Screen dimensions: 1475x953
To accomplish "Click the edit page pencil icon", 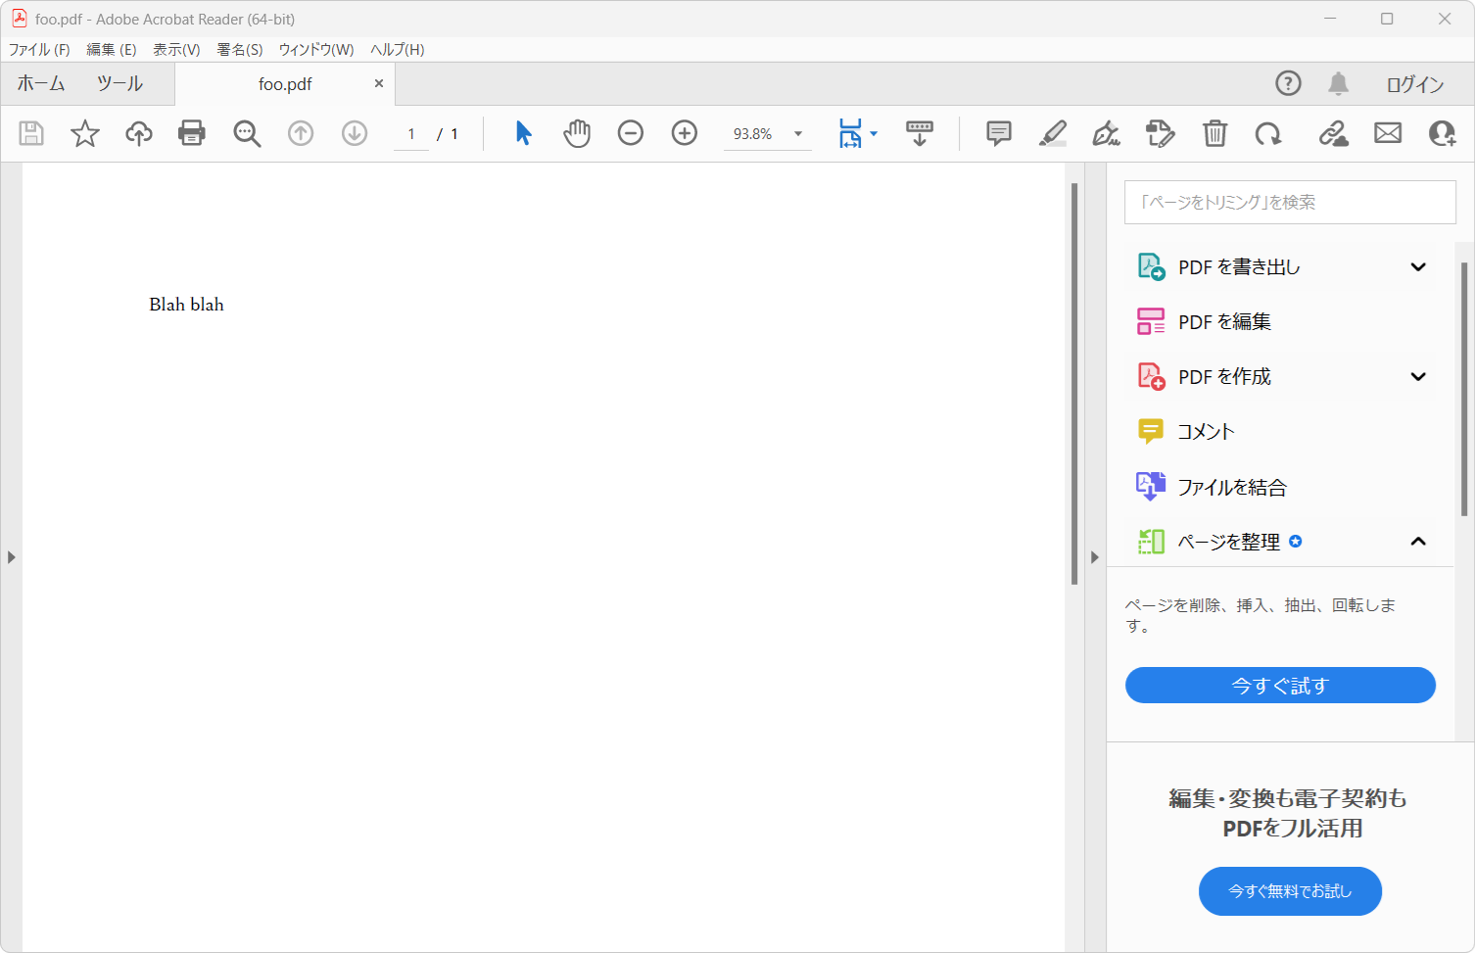I will click(x=1161, y=133).
